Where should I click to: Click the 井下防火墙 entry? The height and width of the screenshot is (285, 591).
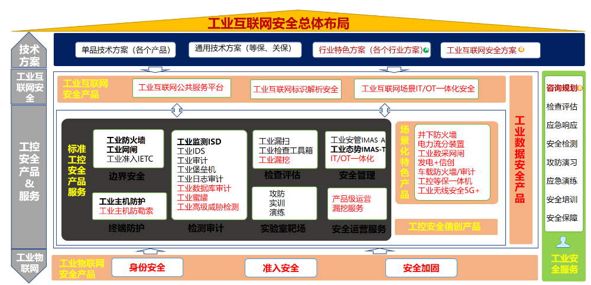tap(437, 135)
